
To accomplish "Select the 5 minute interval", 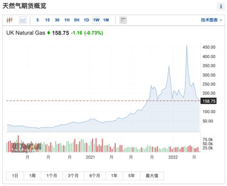I will click(38, 20).
